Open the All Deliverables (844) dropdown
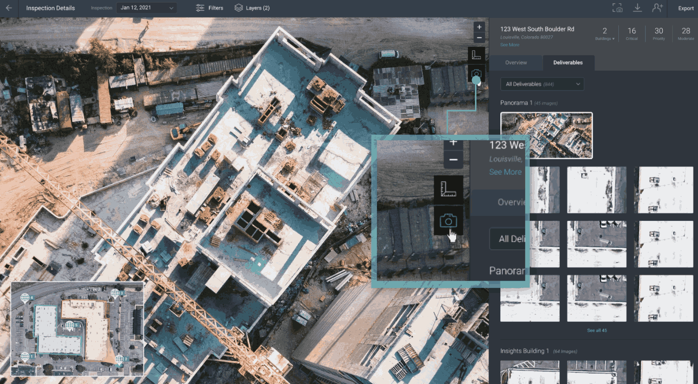 (x=542, y=84)
